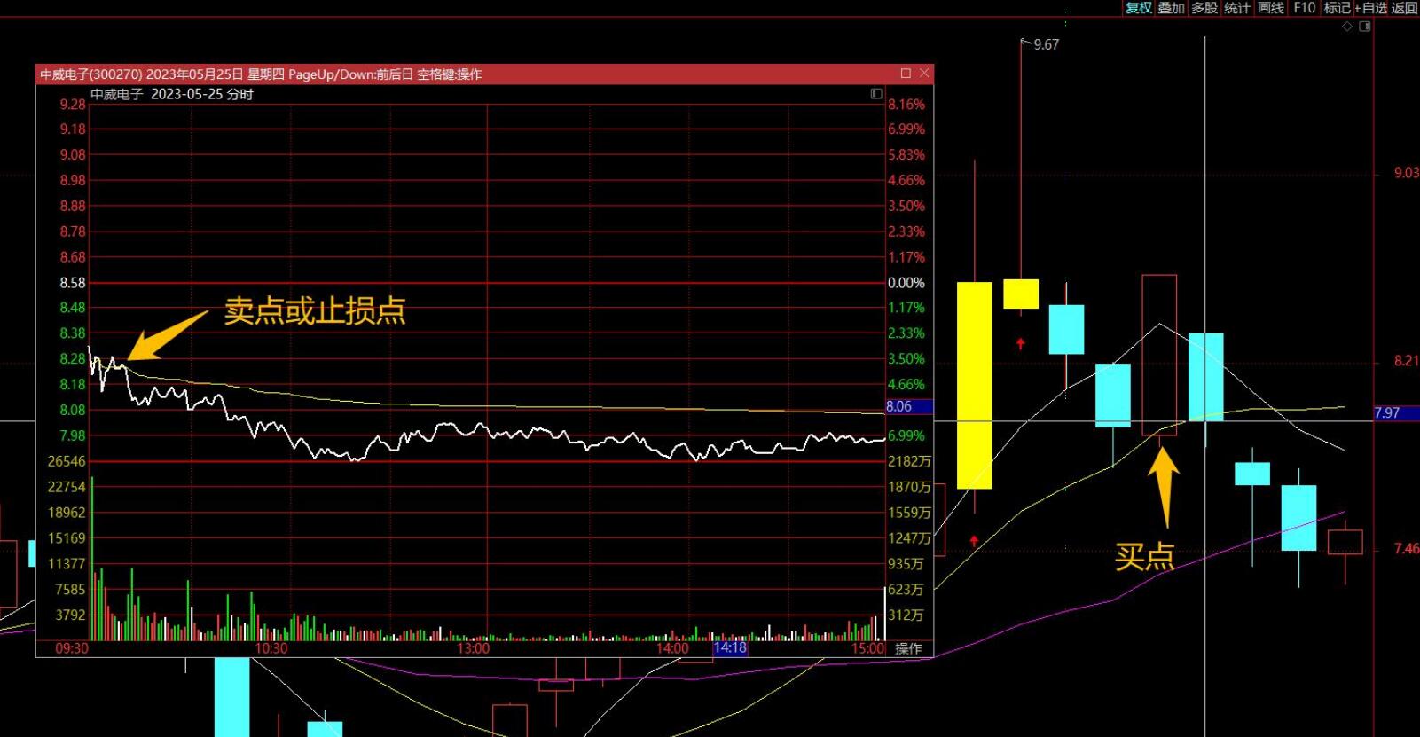Image resolution: width=1420 pixels, height=737 pixels.
Task: Click the 14:18 time marker on axis
Action: (730, 648)
